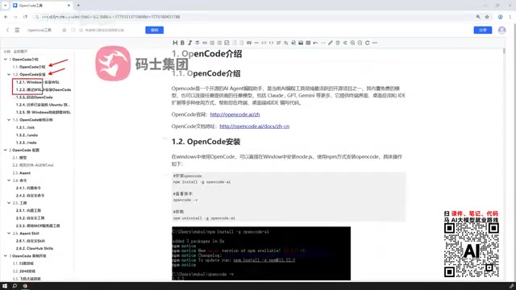The width and height of the screenshot is (516, 290).
Task: Toggle the hamburger menu sidebar
Action: coord(17,30)
